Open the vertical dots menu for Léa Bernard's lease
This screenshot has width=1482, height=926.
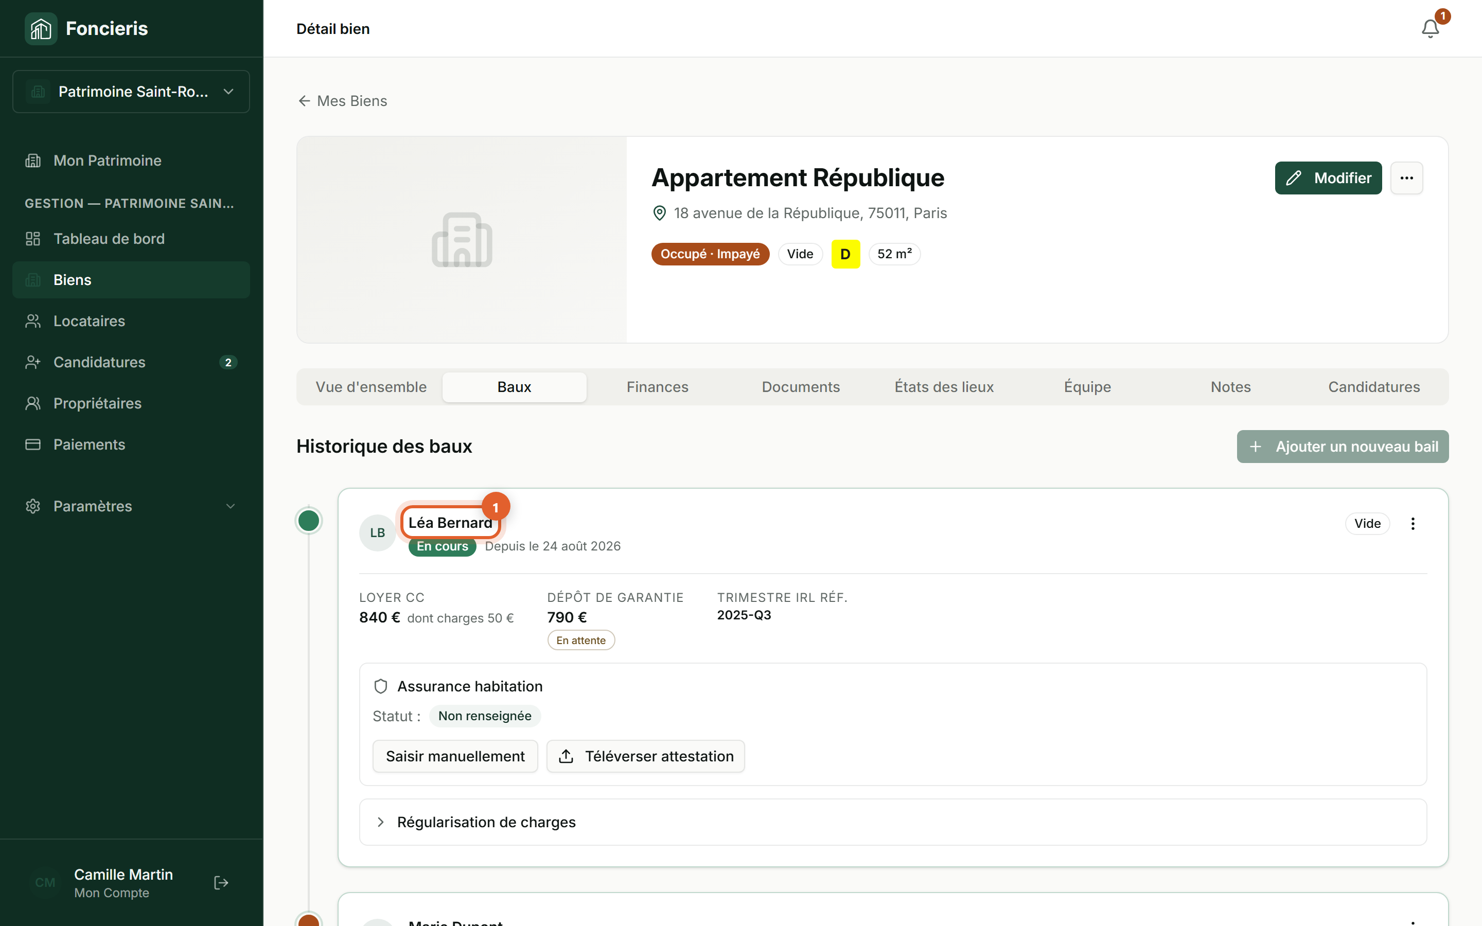[1413, 524]
